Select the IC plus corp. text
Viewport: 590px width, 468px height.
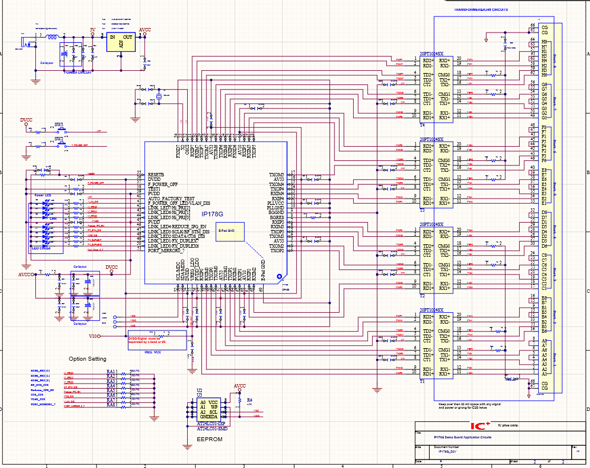[508, 425]
